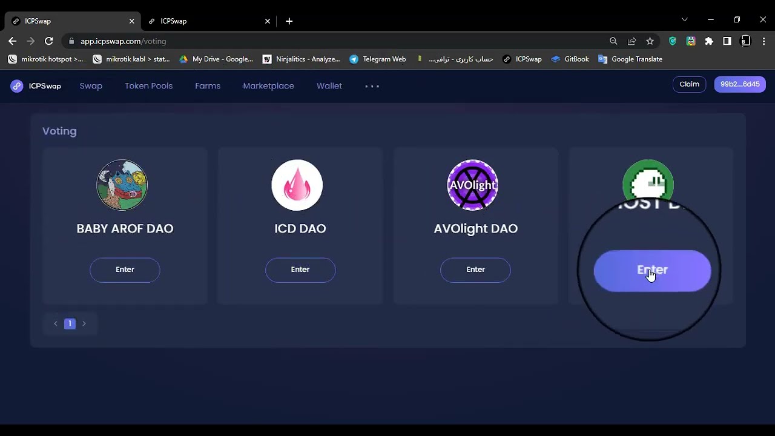The width and height of the screenshot is (775, 436).
Task: Click the AVOlight DAO purple logo
Action: (472, 185)
